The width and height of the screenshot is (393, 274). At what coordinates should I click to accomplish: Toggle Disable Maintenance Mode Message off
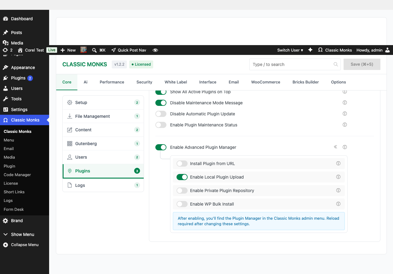pyautogui.click(x=161, y=103)
